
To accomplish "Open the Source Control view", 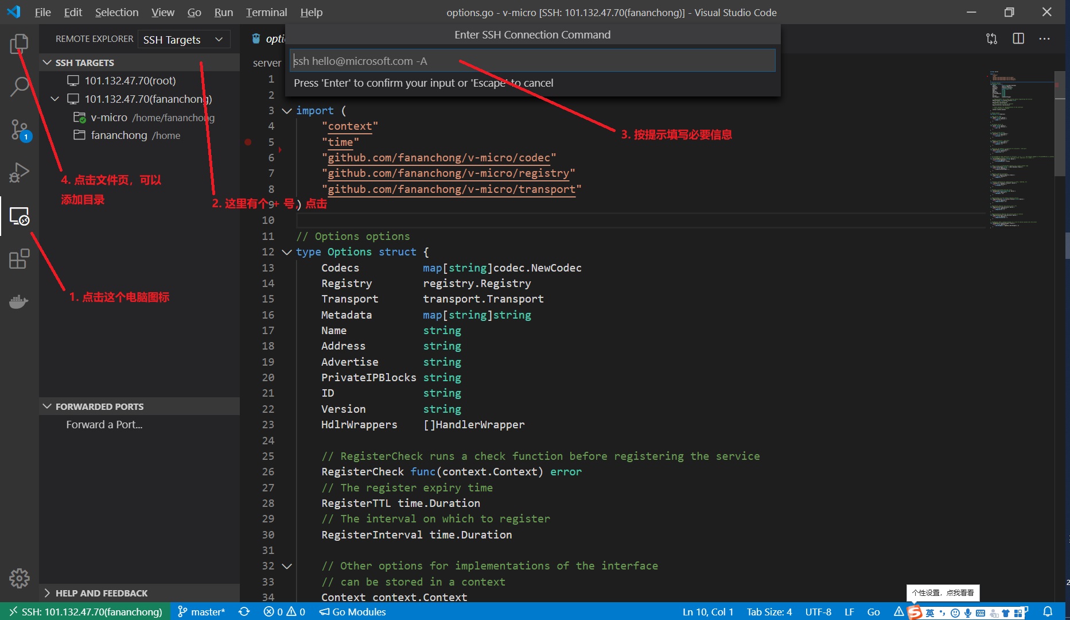I will pos(19,130).
